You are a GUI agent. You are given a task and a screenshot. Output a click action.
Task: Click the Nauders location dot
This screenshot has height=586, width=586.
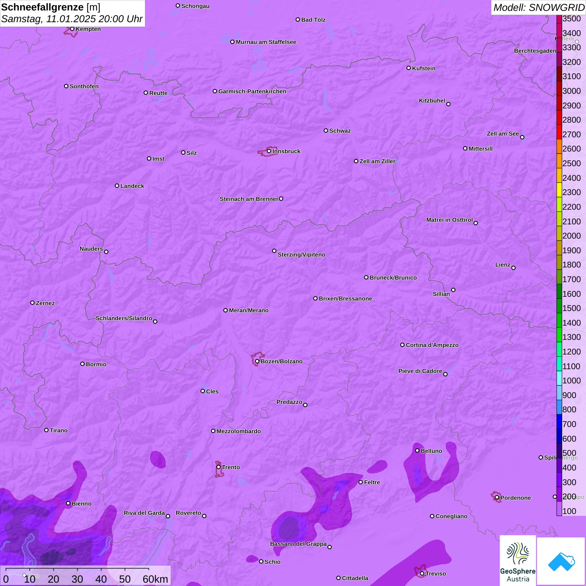coord(106,252)
